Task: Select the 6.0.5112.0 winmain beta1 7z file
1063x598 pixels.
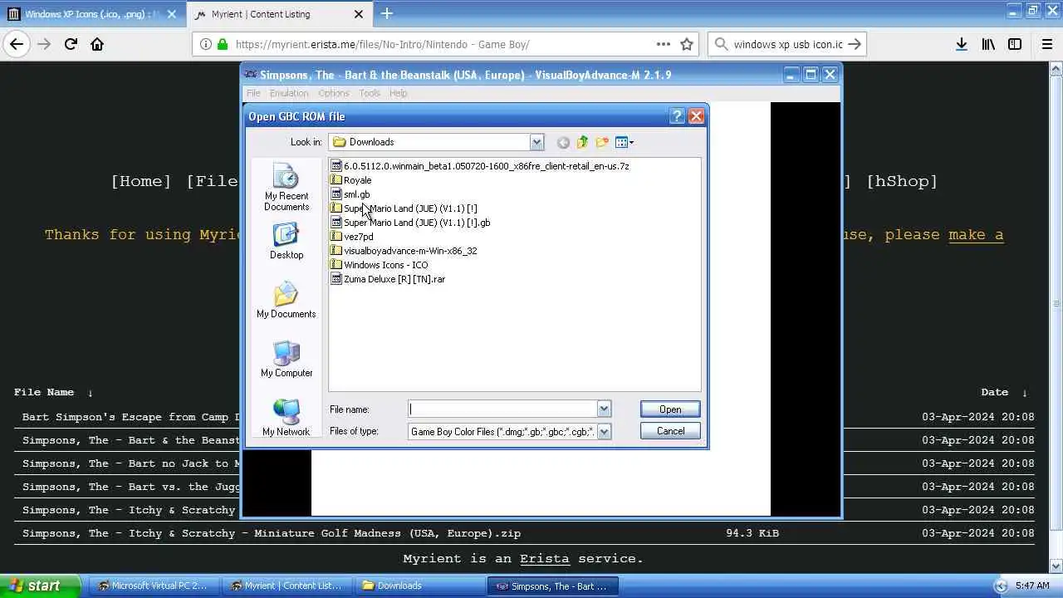Action: click(x=480, y=166)
